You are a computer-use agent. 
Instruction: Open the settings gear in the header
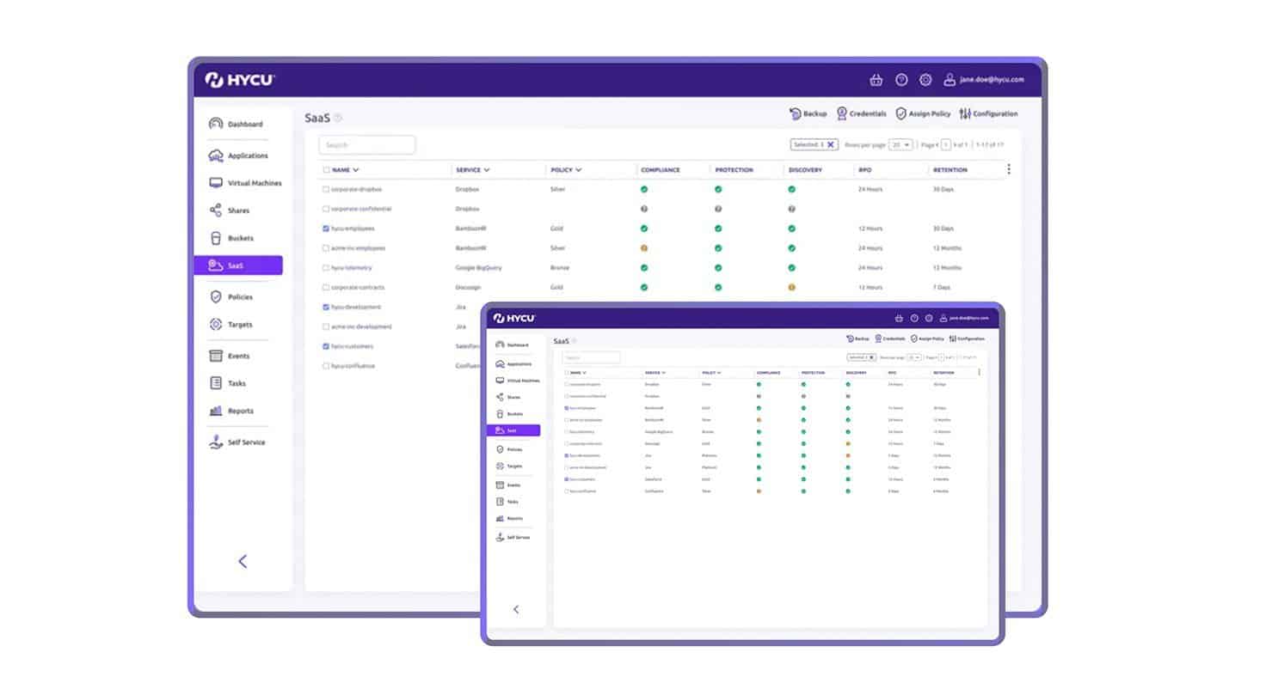tap(925, 80)
